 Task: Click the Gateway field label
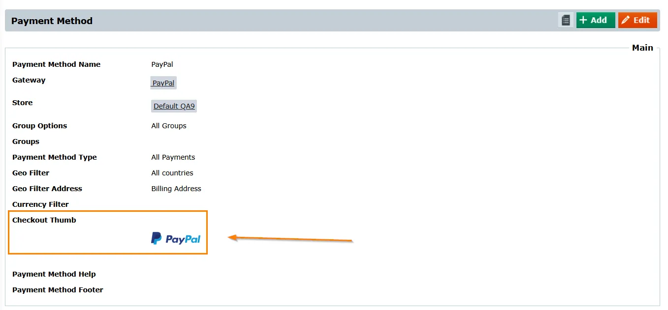[29, 80]
